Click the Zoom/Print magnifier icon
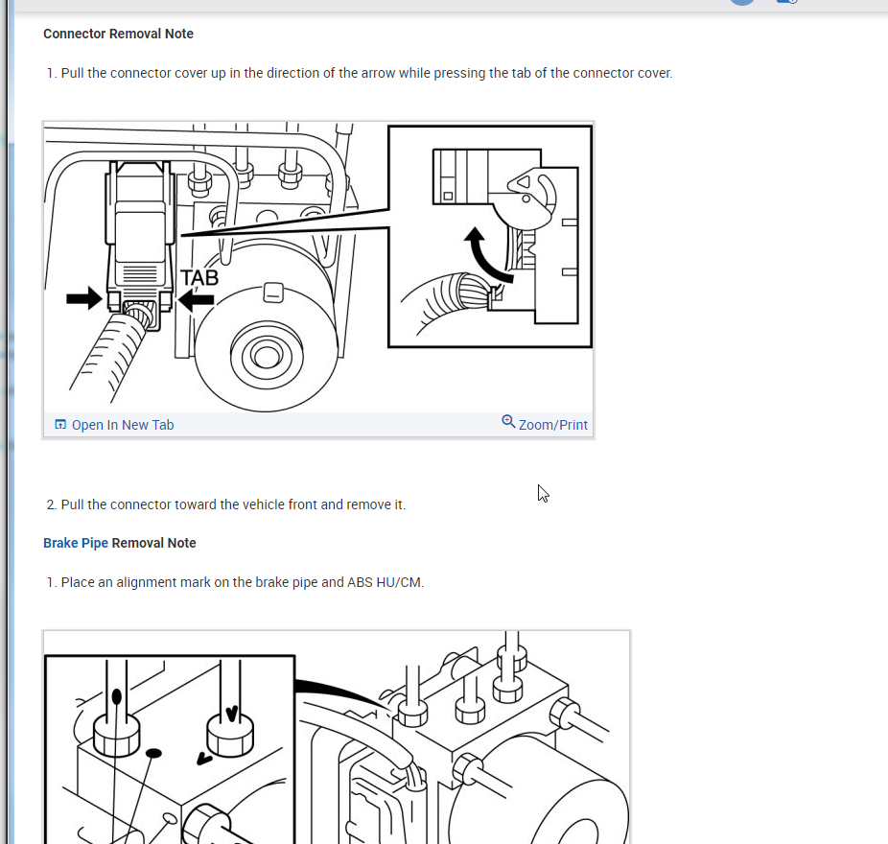 click(508, 422)
